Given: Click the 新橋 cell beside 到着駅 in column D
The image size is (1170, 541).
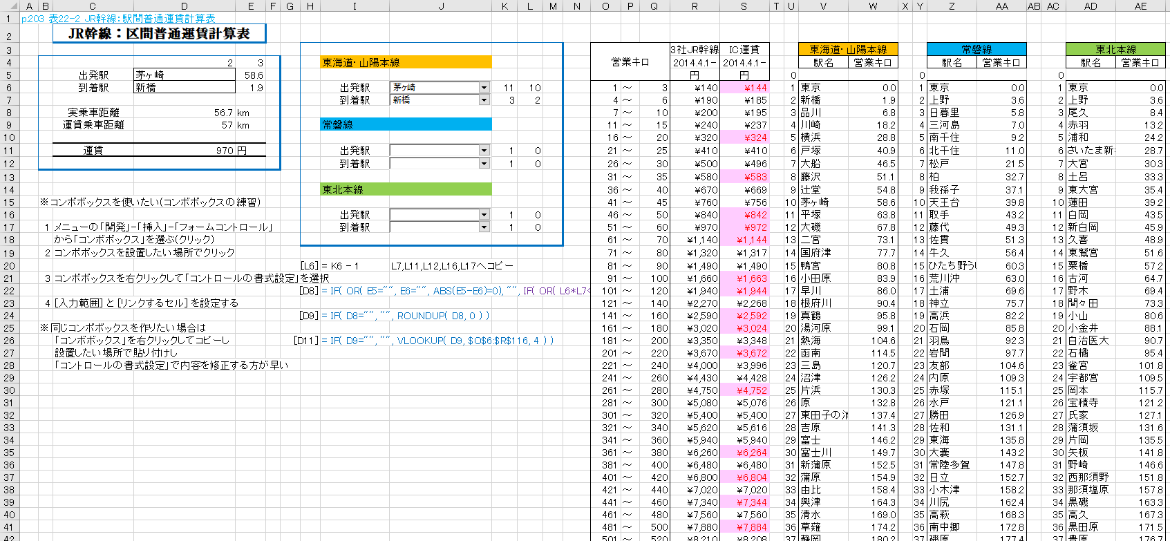Looking at the screenshot, I should pyautogui.click(x=185, y=88).
